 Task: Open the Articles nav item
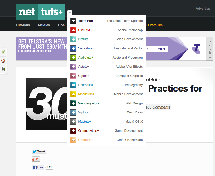point(44,25)
